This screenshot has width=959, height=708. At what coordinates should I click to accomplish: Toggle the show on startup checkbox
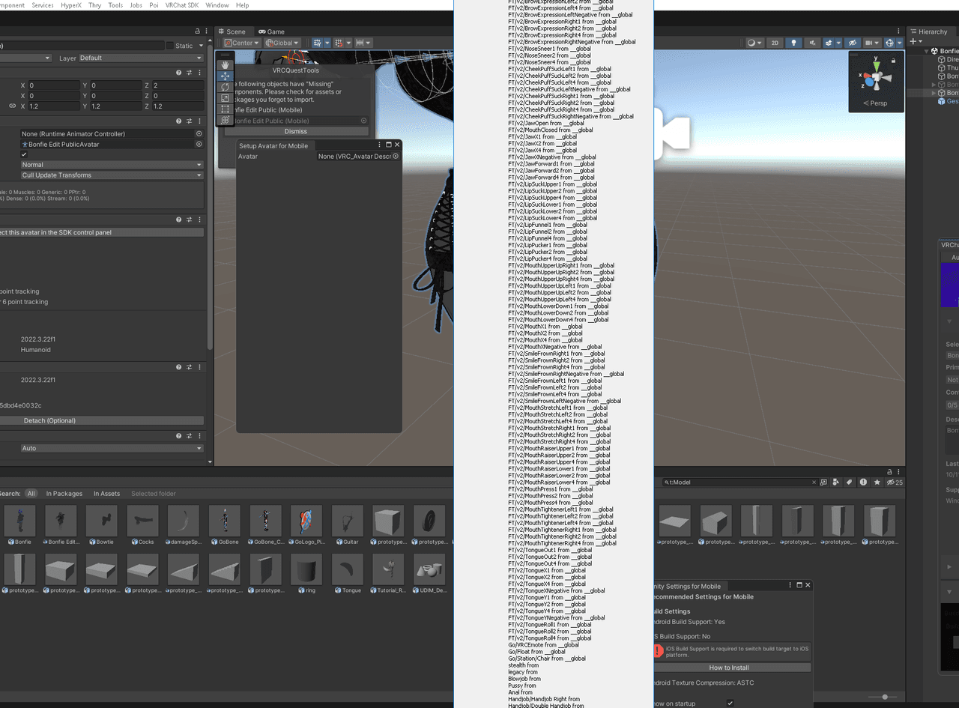coord(730,704)
